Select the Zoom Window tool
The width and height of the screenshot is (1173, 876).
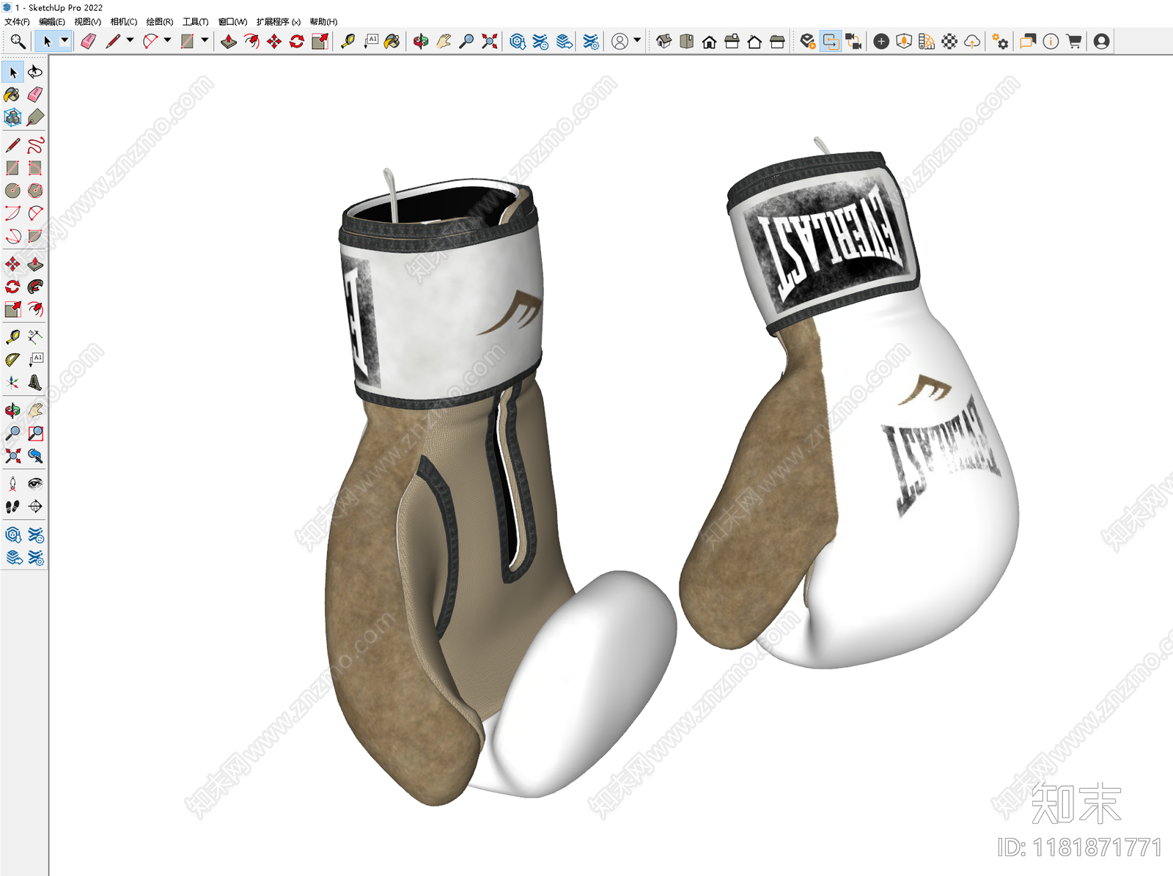click(35, 433)
